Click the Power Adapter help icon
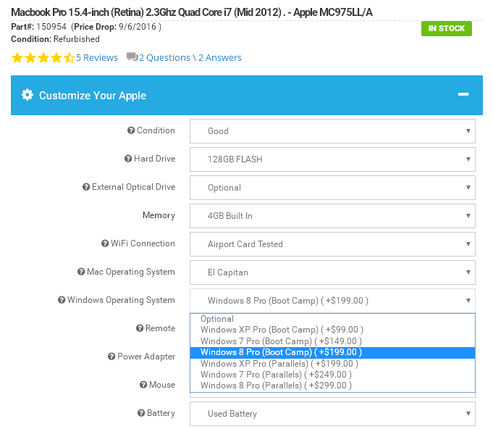This screenshot has width=493, height=429. pyautogui.click(x=111, y=357)
